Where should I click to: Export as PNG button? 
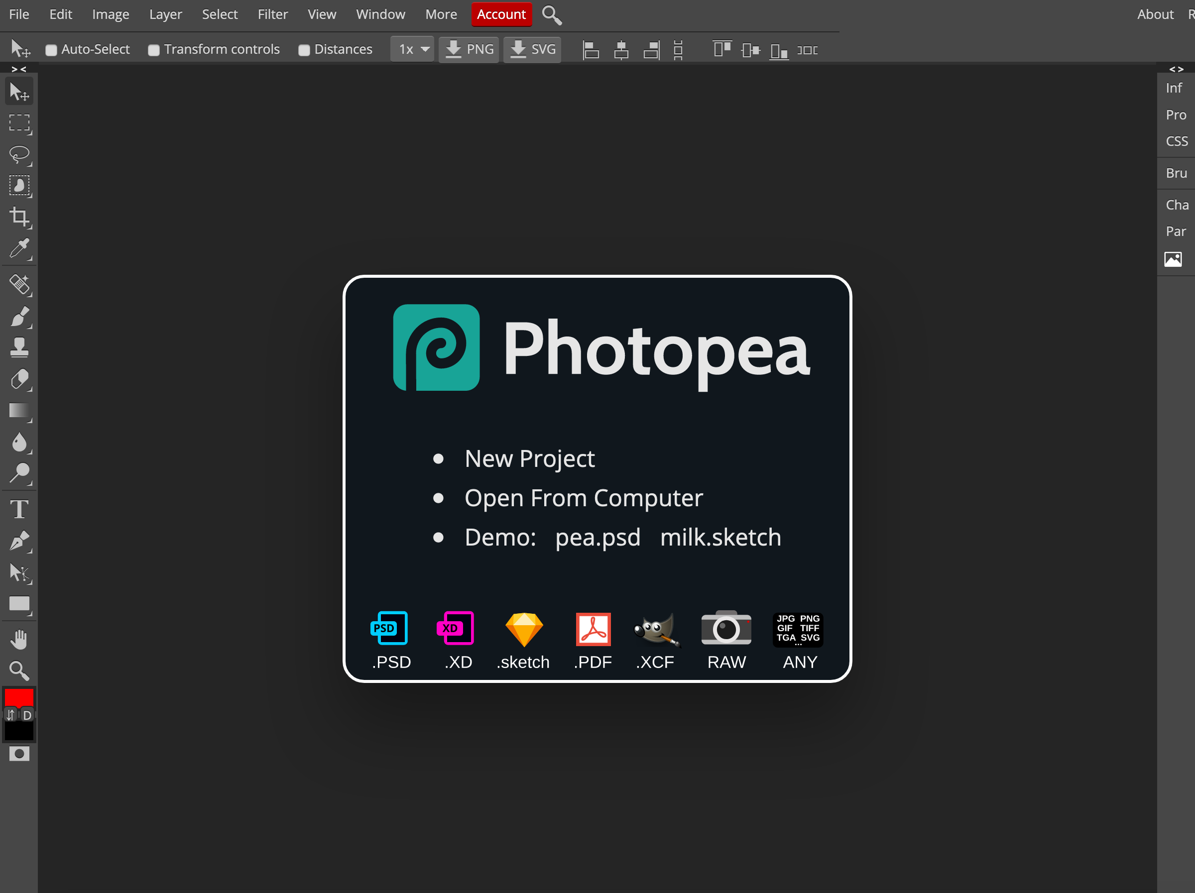pyautogui.click(x=469, y=50)
